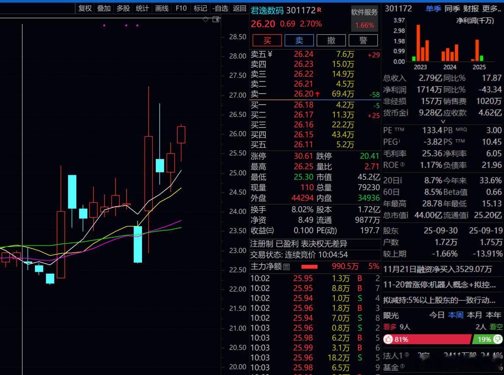Viewport: 504px width, 375px height.
Task: Open the 复权 price adjustment menu
Action: point(85,8)
